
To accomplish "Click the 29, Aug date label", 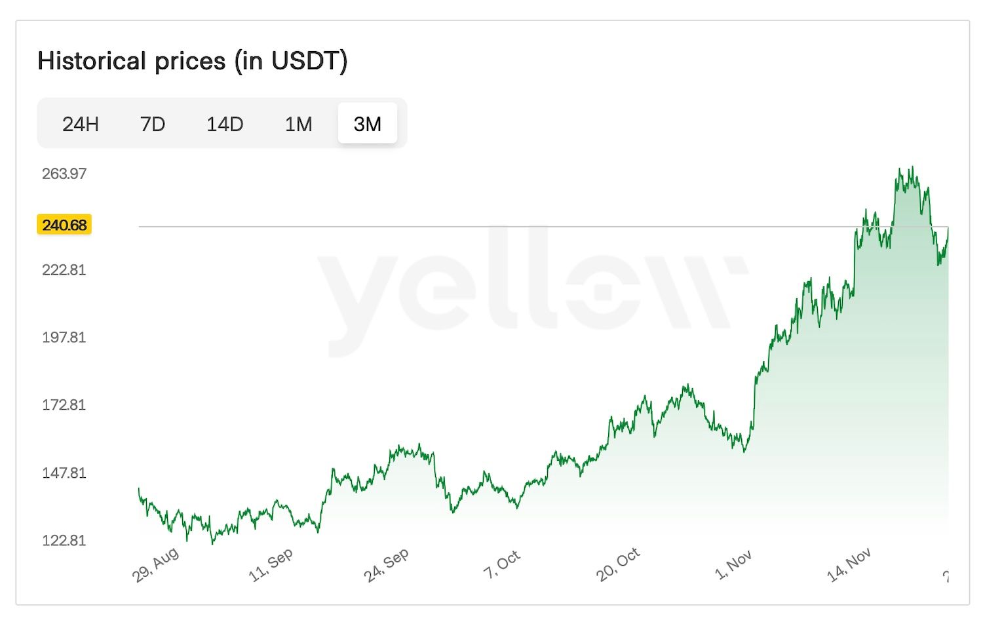I will click(155, 564).
